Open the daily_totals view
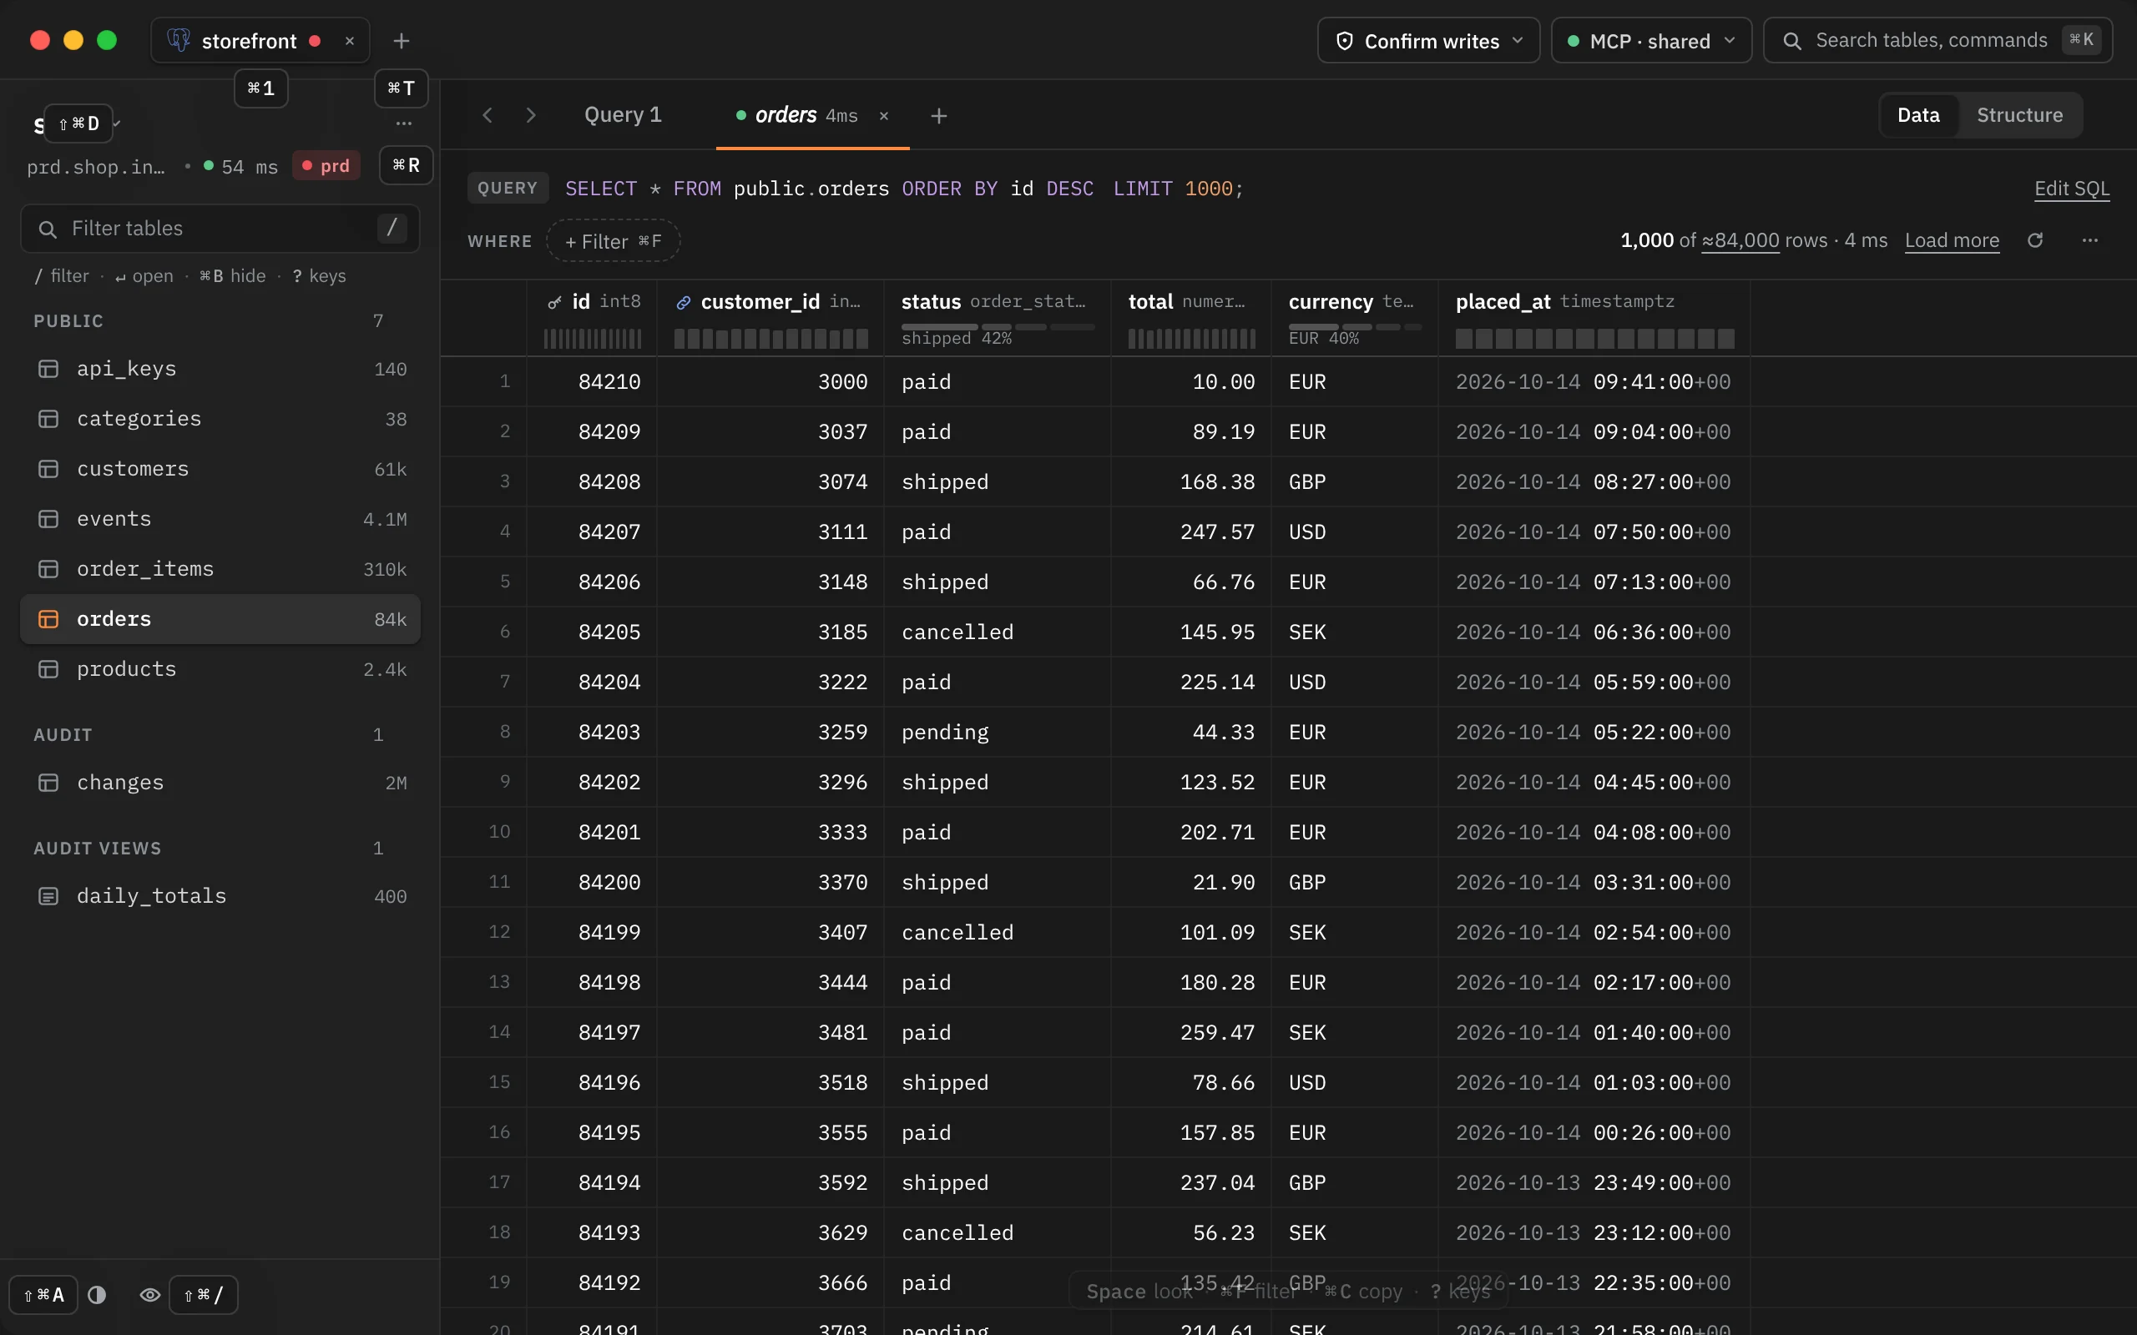The width and height of the screenshot is (2137, 1335). [x=220, y=896]
